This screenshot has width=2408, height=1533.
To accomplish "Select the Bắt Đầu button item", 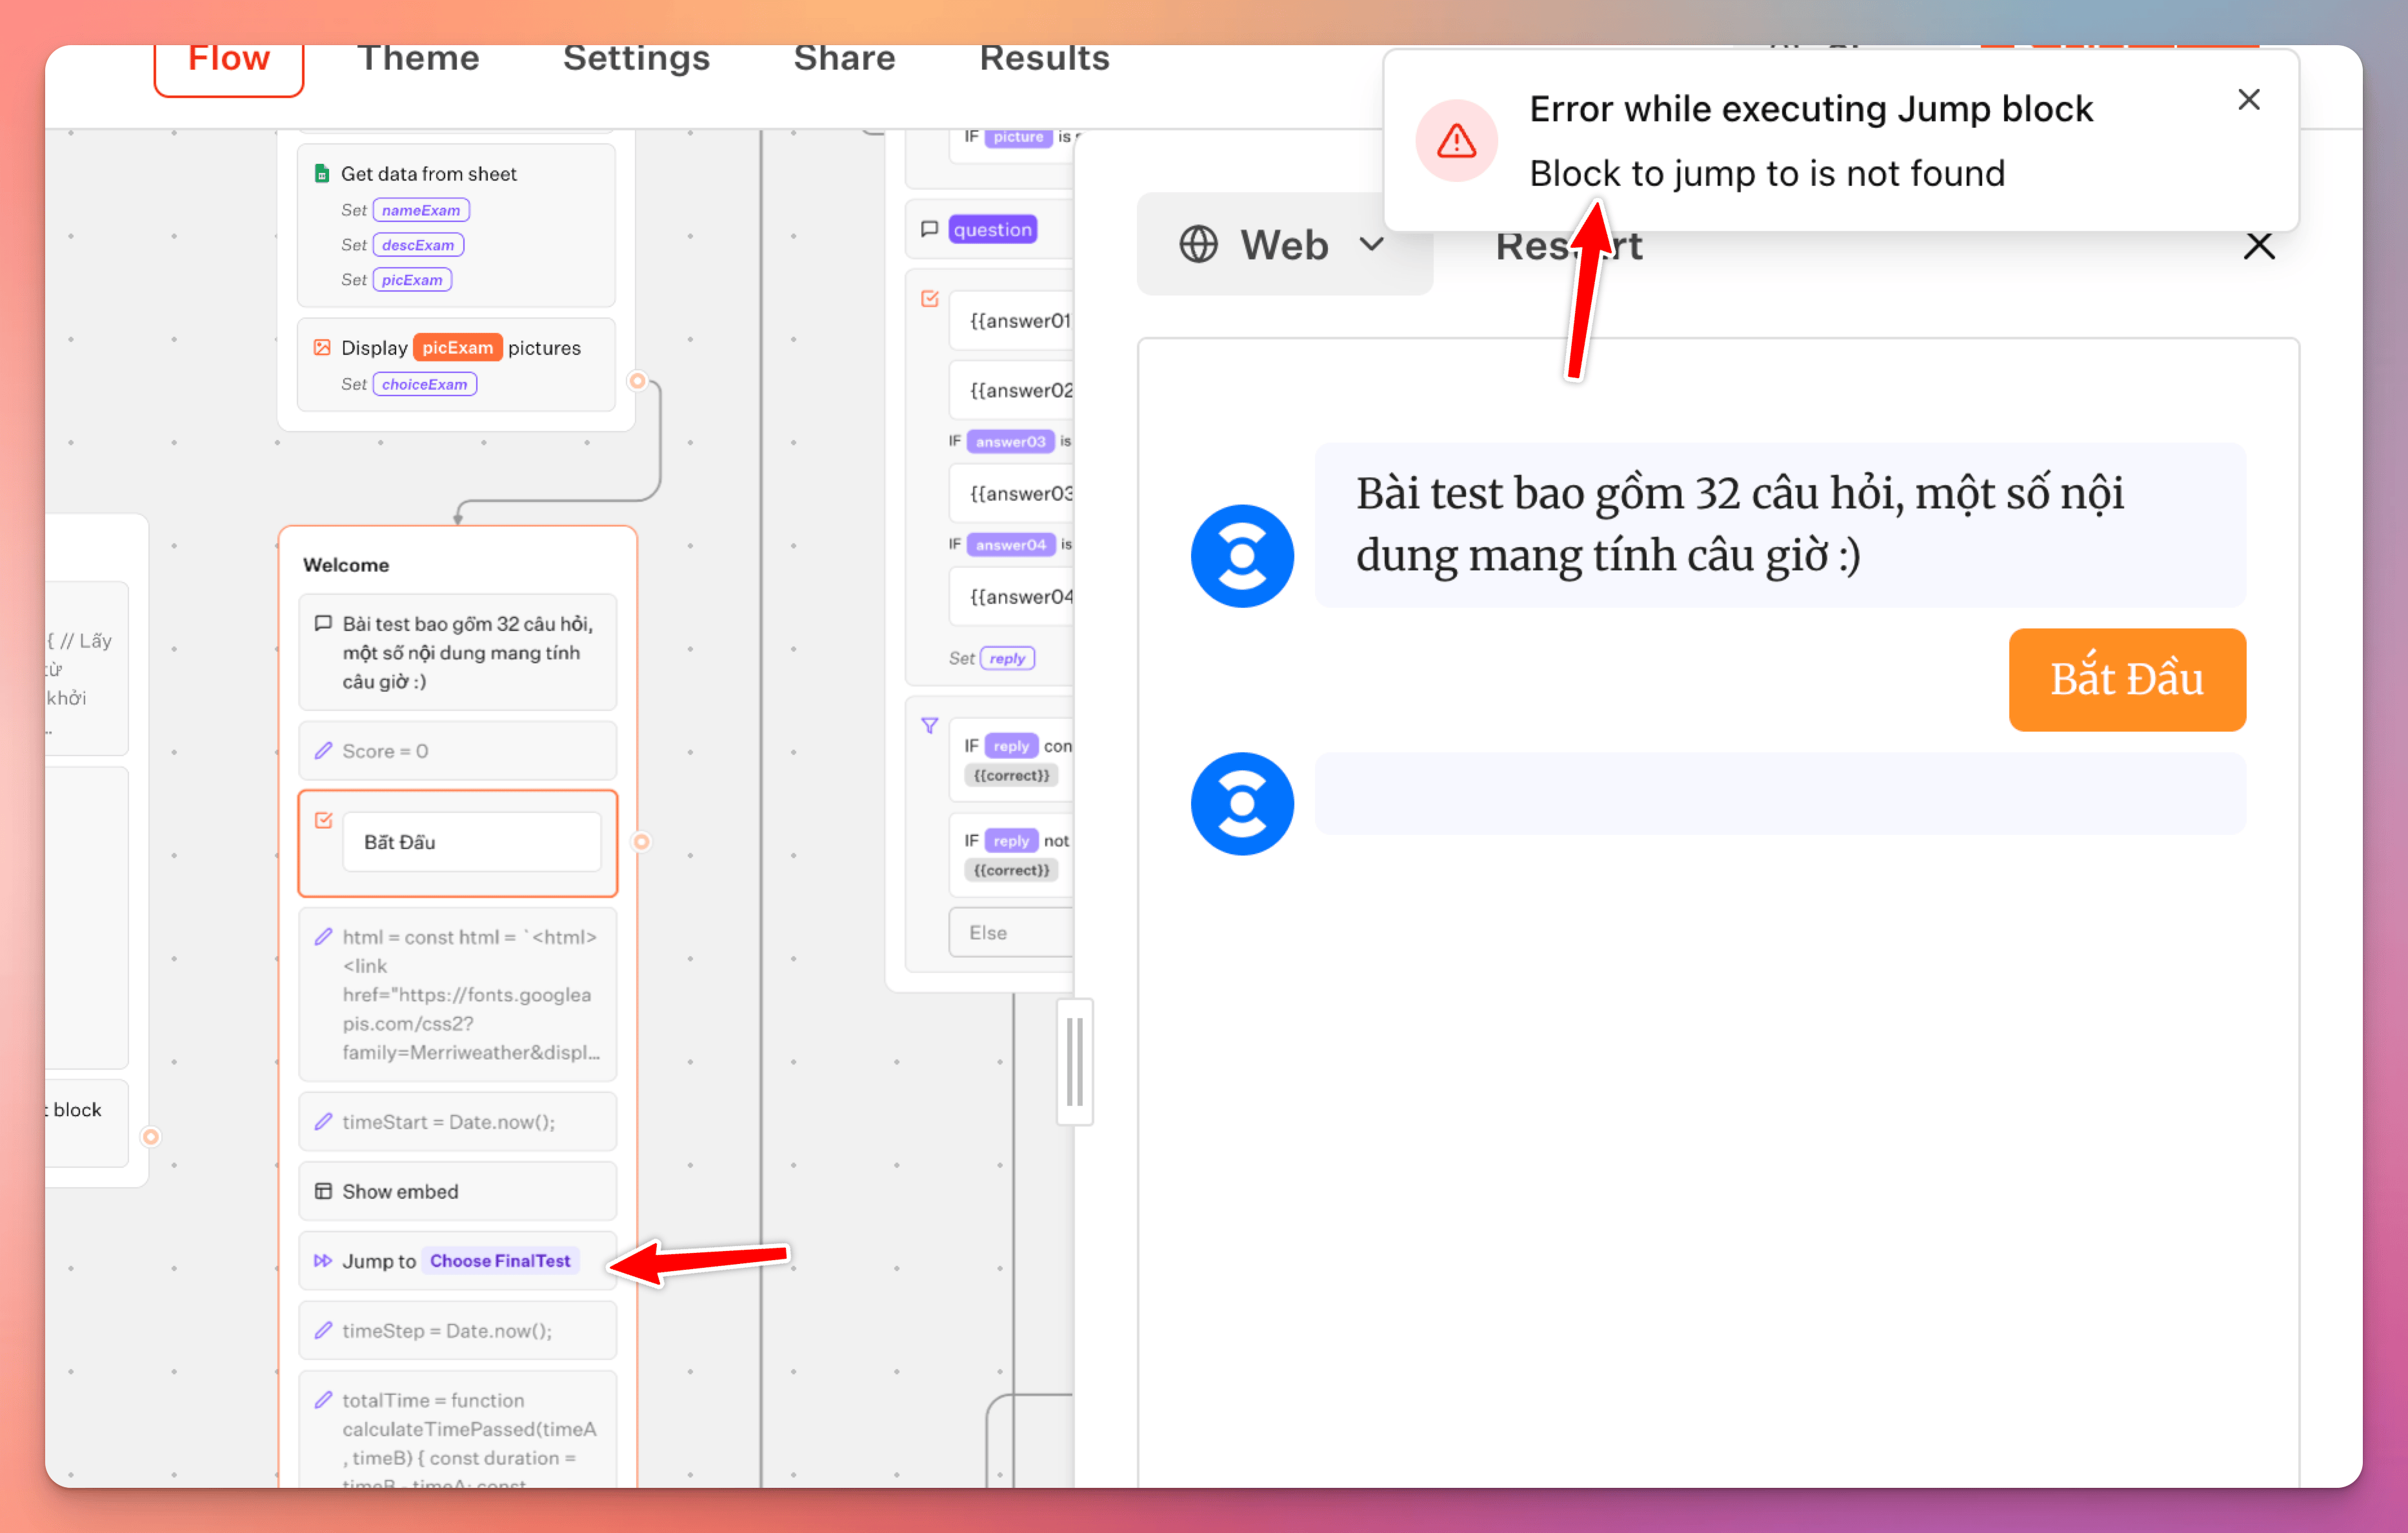I will pyautogui.click(x=472, y=842).
